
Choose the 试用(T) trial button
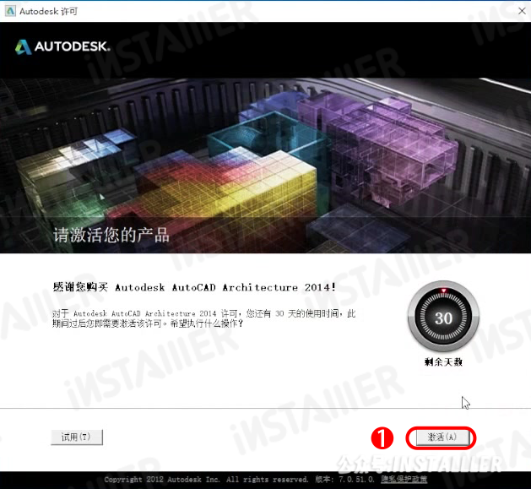pos(77,437)
